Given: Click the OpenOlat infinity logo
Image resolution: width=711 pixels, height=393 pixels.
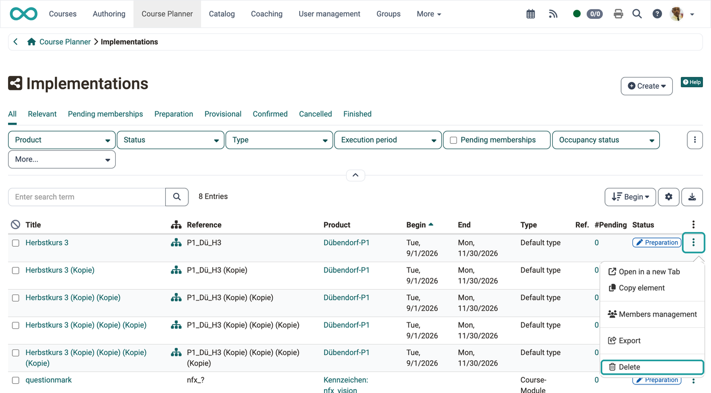Looking at the screenshot, I should pyautogui.click(x=24, y=14).
